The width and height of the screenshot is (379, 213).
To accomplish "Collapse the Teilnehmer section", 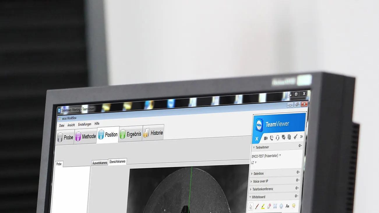I will tap(254, 148).
